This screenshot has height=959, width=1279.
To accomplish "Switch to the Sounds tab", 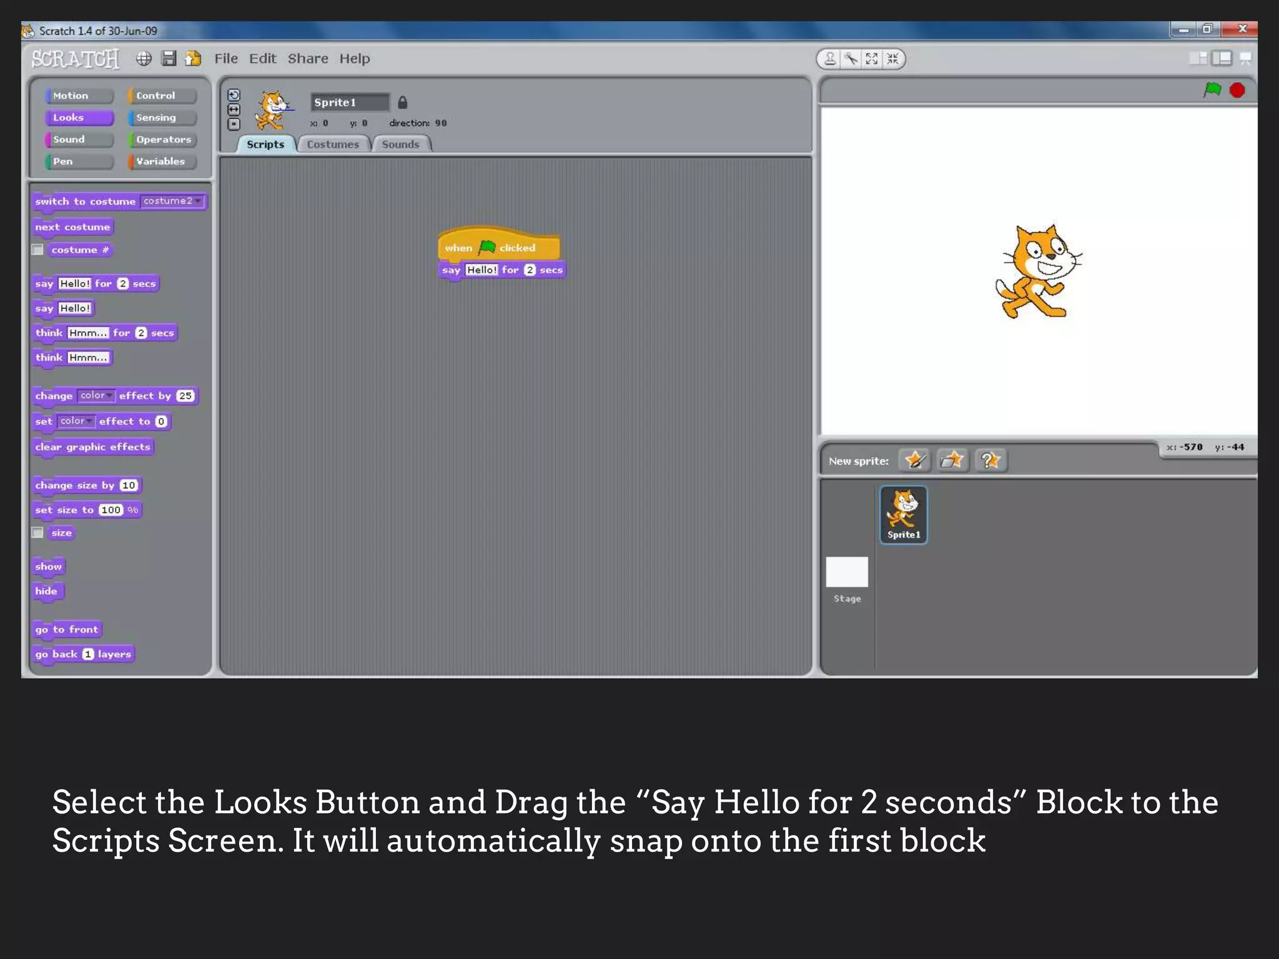I will pos(400,144).
